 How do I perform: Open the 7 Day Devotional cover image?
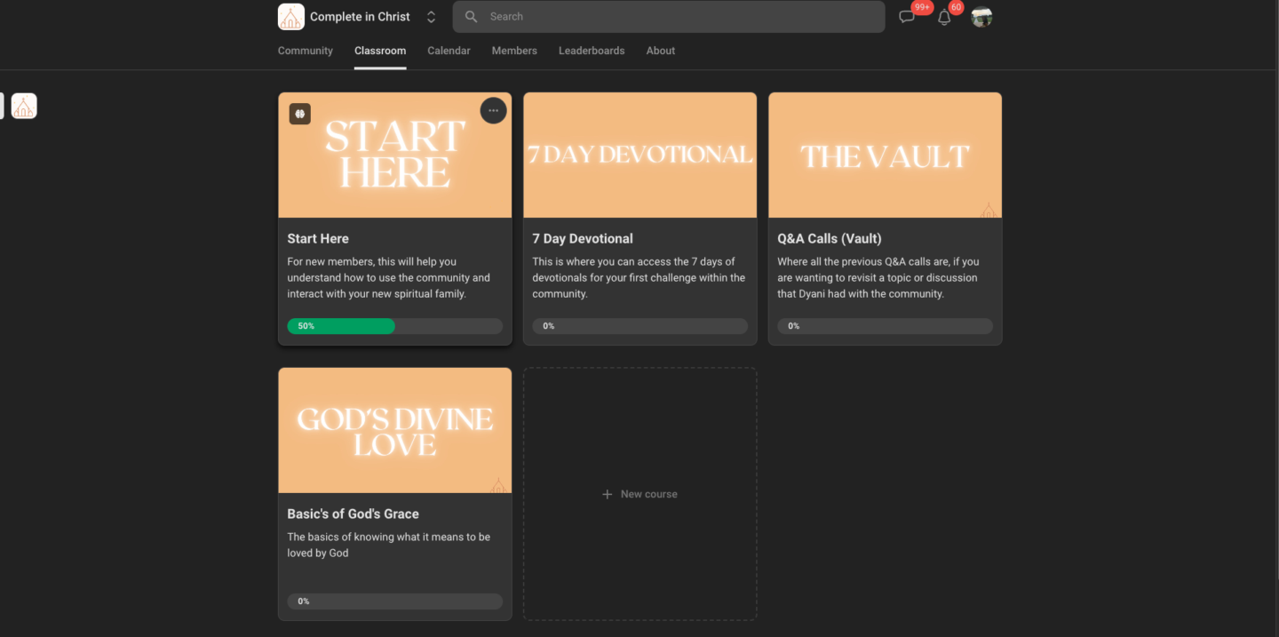tap(639, 155)
